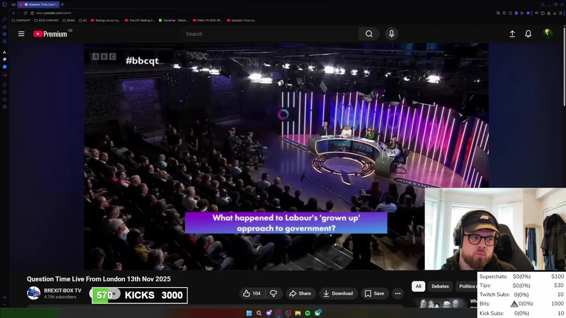This screenshot has width=566, height=318.
Task: Toggle the ad blocker shield icon
Action: click(516, 13)
